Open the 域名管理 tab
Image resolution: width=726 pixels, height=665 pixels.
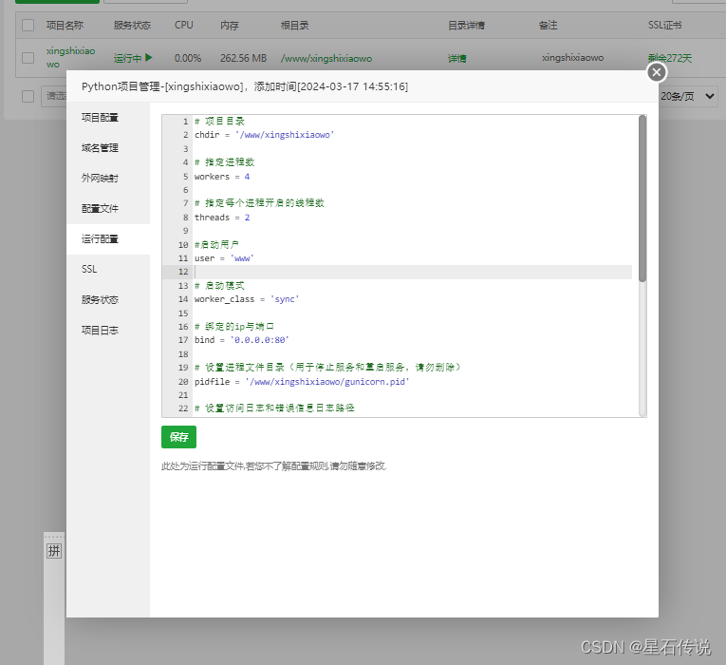[x=100, y=148]
